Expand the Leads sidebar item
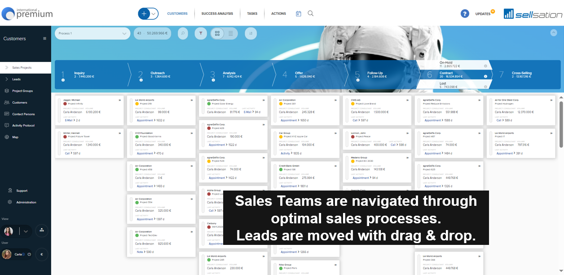The height and width of the screenshot is (275, 564). tap(7, 79)
